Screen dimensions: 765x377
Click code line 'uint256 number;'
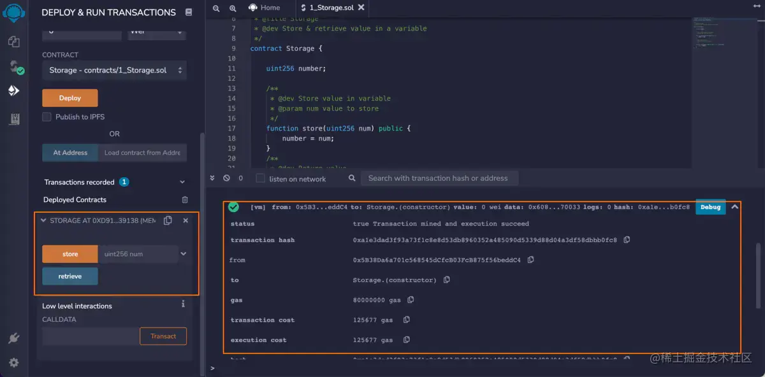[x=296, y=68]
